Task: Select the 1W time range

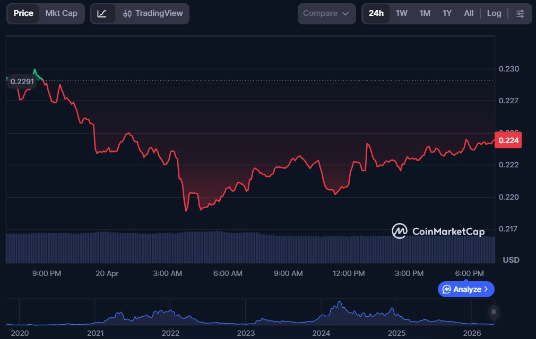Action: click(402, 13)
